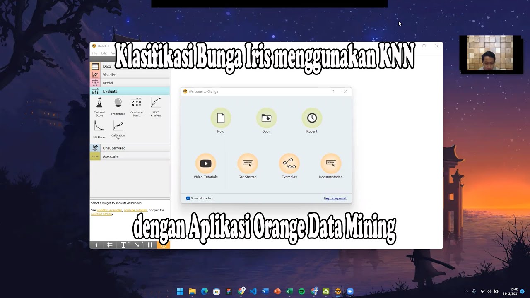The image size is (530, 298).
Task: Select the Lift Curve widget
Action: pos(99,130)
